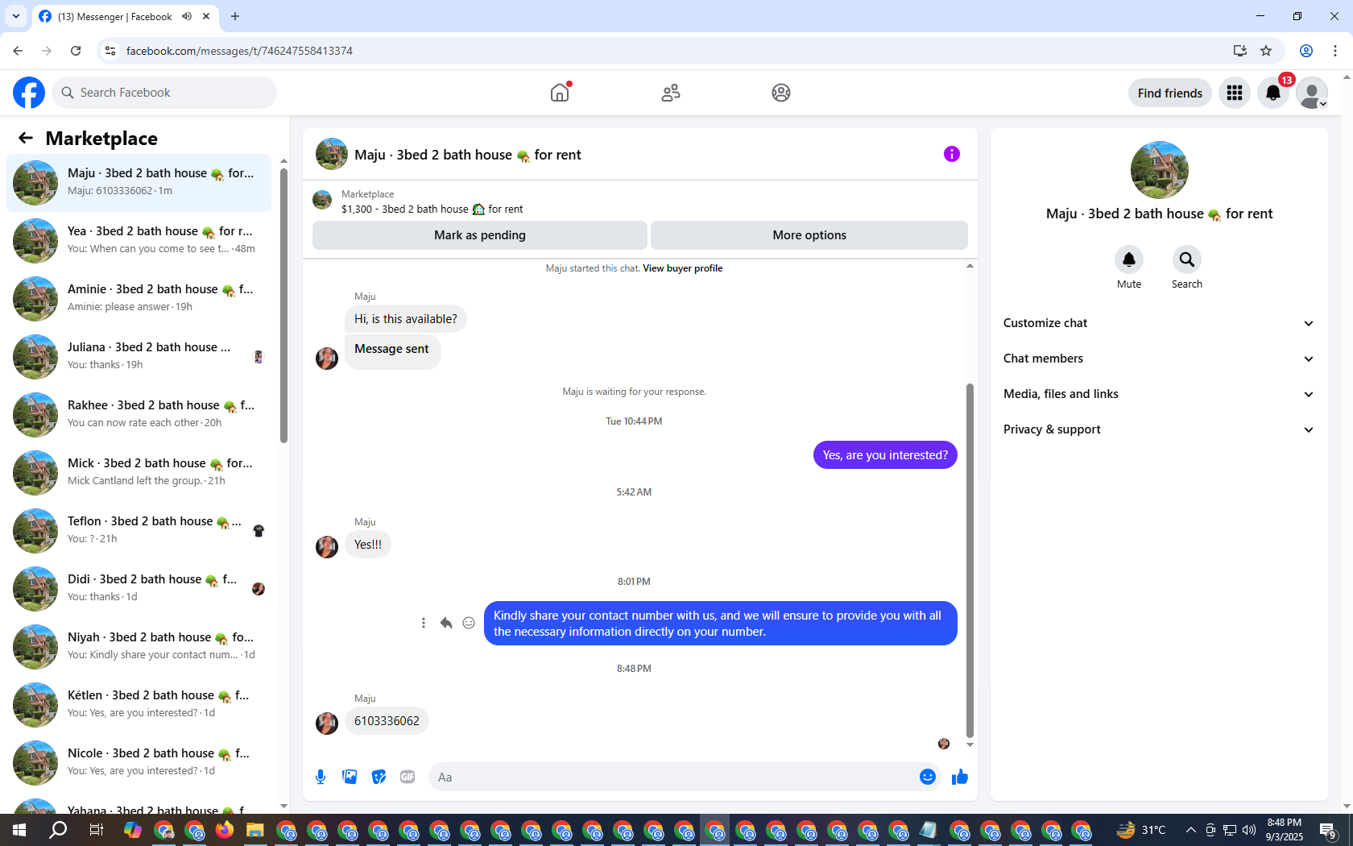Viewport: 1353px width, 846px height.
Task: Search in conversation magnifier icon
Action: [x=1187, y=259]
